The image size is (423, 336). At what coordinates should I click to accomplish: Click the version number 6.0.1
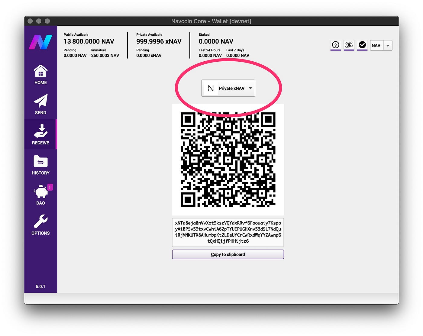pos(40,286)
